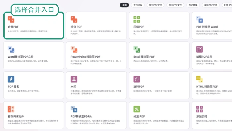This screenshot has width=232, height=131.
Task: Click the Word转换至PDF文件 icon
Action: click(11, 49)
